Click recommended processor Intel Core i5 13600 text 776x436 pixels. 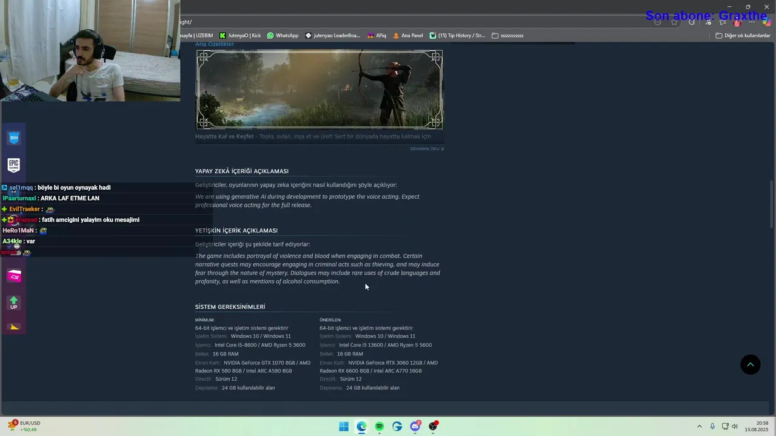pyautogui.click(x=386, y=345)
